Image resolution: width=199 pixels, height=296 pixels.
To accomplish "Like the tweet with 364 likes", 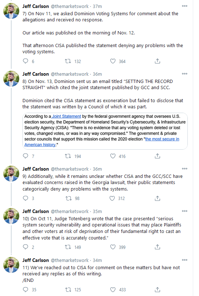I will (x=113, y=61).
